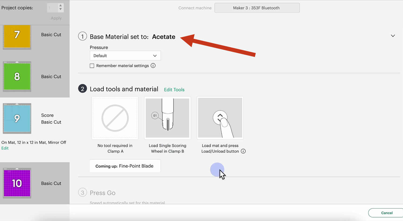Viewport: 403px width, 221px height.
Task: Click the no-tool-required Clamp A image
Action: 115,118
